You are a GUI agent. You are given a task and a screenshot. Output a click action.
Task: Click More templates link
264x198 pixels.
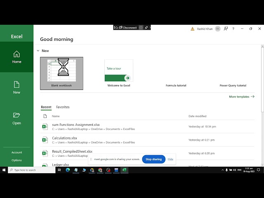(242, 97)
